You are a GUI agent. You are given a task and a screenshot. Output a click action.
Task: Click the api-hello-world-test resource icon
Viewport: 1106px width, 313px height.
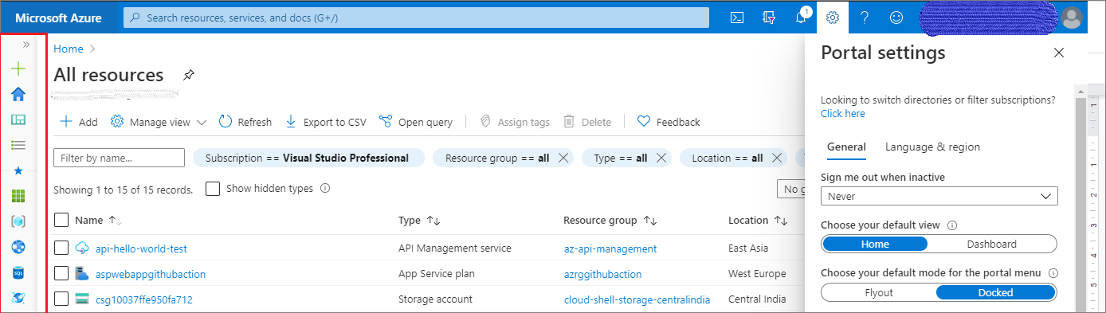[82, 248]
